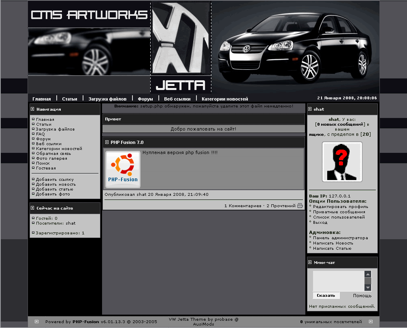
Task: Click the Добавить ссылку link
Action: (55, 179)
